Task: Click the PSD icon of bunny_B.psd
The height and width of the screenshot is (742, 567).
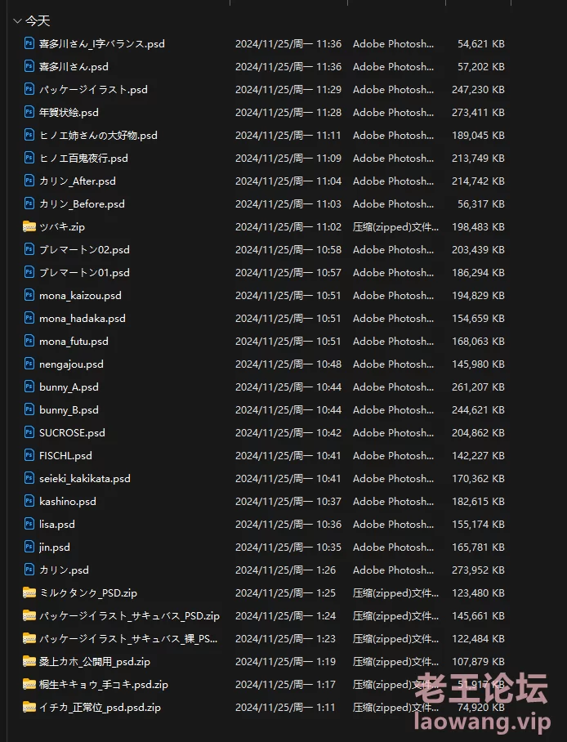Action: [x=29, y=409]
